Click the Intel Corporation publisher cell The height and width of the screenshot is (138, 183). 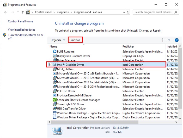tap(133, 65)
